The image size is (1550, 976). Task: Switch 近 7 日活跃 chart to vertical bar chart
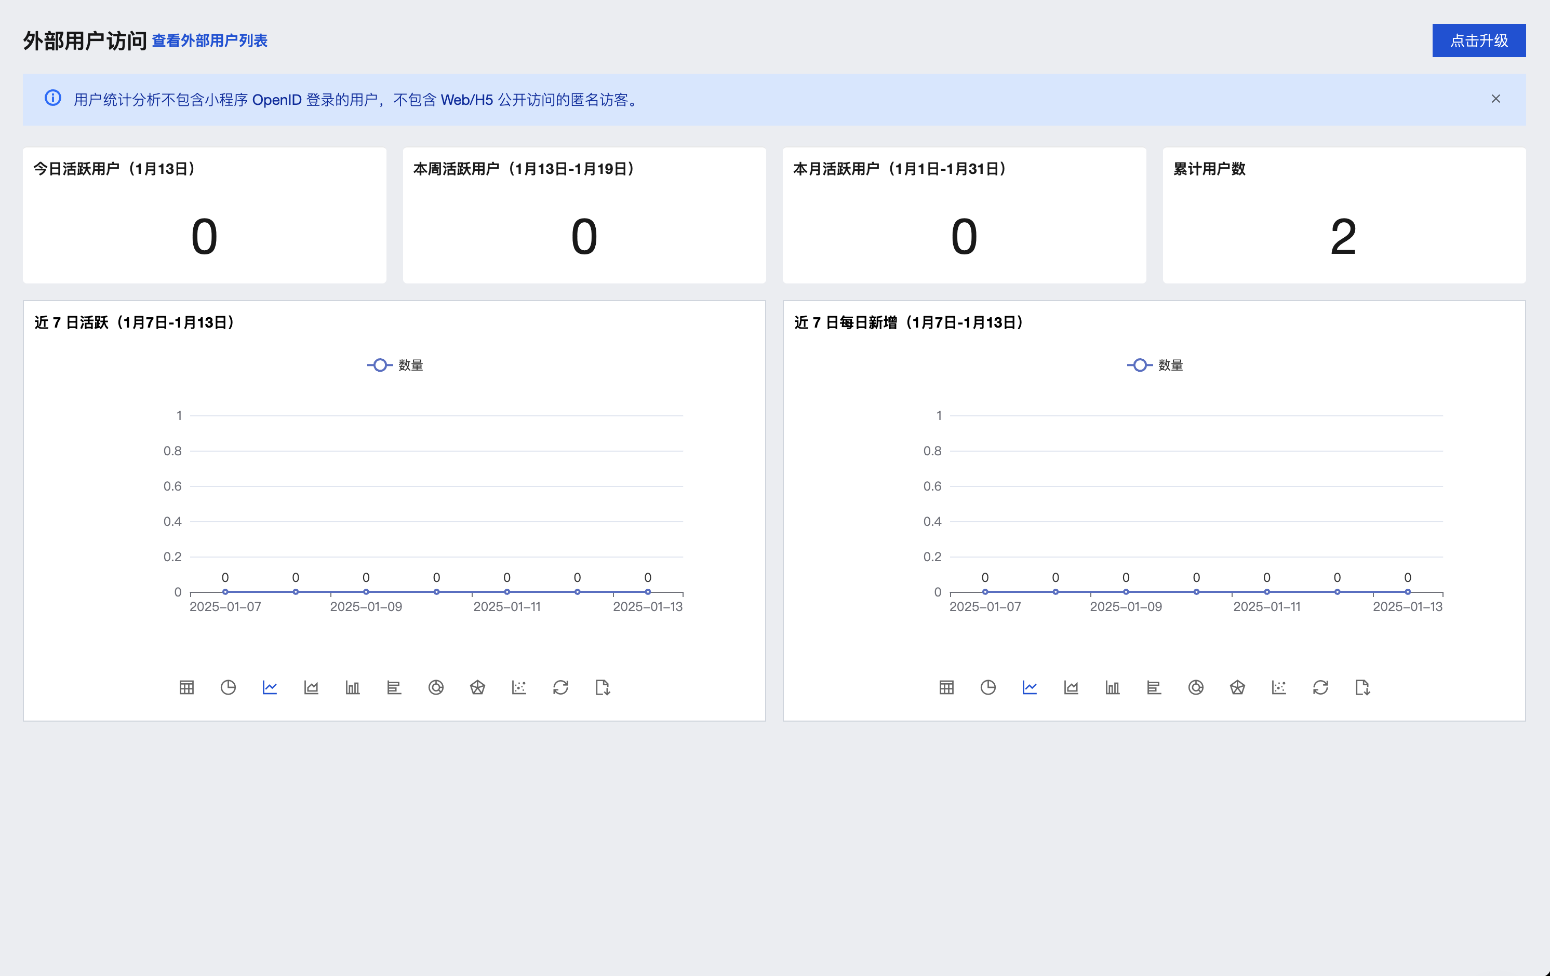(353, 687)
